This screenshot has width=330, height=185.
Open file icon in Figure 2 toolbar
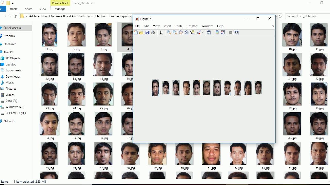point(141,33)
